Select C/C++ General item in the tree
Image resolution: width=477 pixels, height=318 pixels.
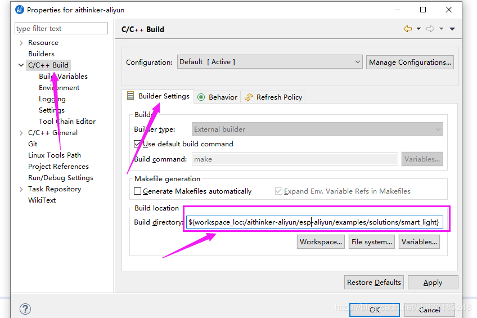53,133
